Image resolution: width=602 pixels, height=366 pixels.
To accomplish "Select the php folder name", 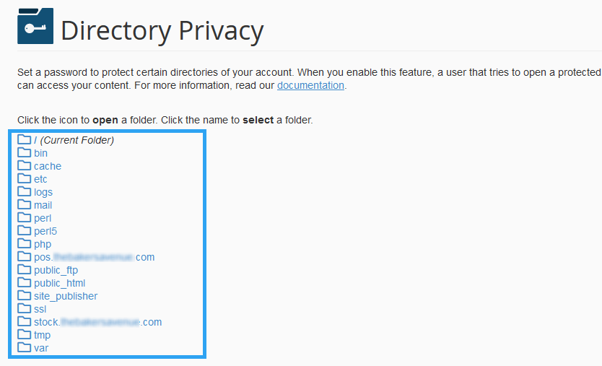I will [x=43, y=244].
